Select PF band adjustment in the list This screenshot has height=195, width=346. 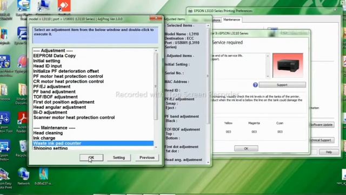[x=54, y=92]
